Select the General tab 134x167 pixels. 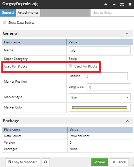tap(8, 13)
